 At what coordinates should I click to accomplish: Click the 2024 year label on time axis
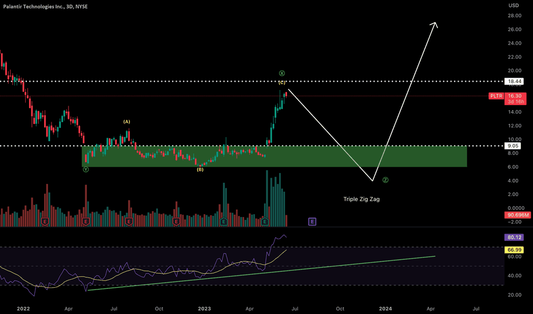tap(385, 308)
